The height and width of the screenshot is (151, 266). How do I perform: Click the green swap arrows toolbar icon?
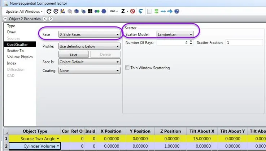pyautogui.click(x=156, y=11)
